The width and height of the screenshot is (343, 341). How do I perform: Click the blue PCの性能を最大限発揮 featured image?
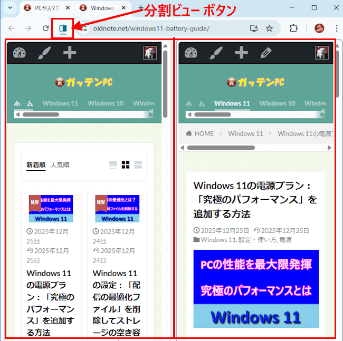pos(256,289)
